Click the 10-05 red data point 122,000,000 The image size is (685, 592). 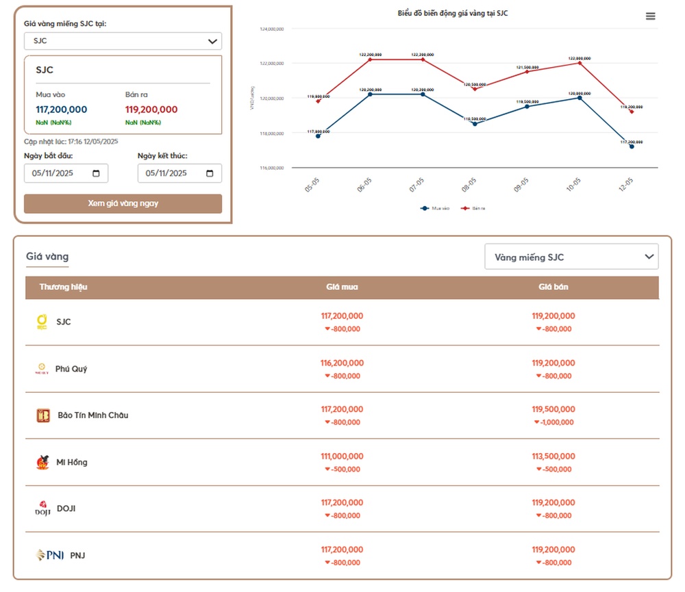580,63
